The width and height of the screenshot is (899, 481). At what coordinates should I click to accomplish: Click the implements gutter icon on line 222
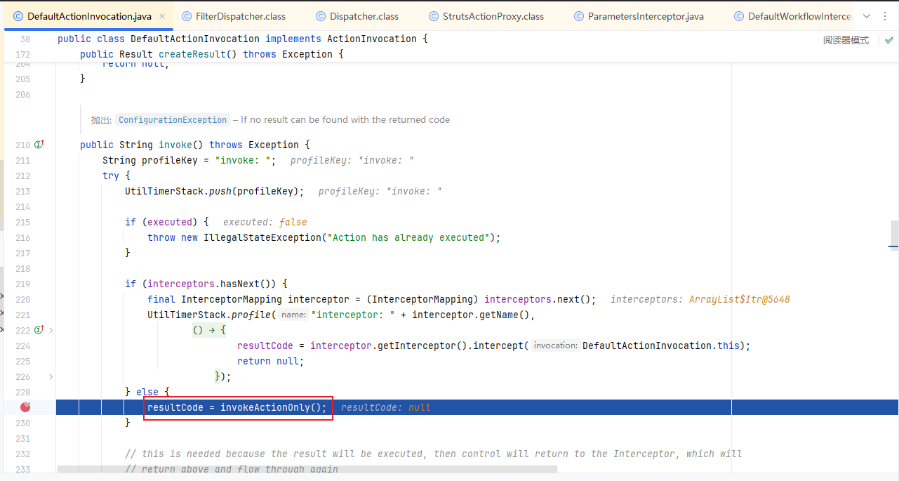tap(39, 330)
